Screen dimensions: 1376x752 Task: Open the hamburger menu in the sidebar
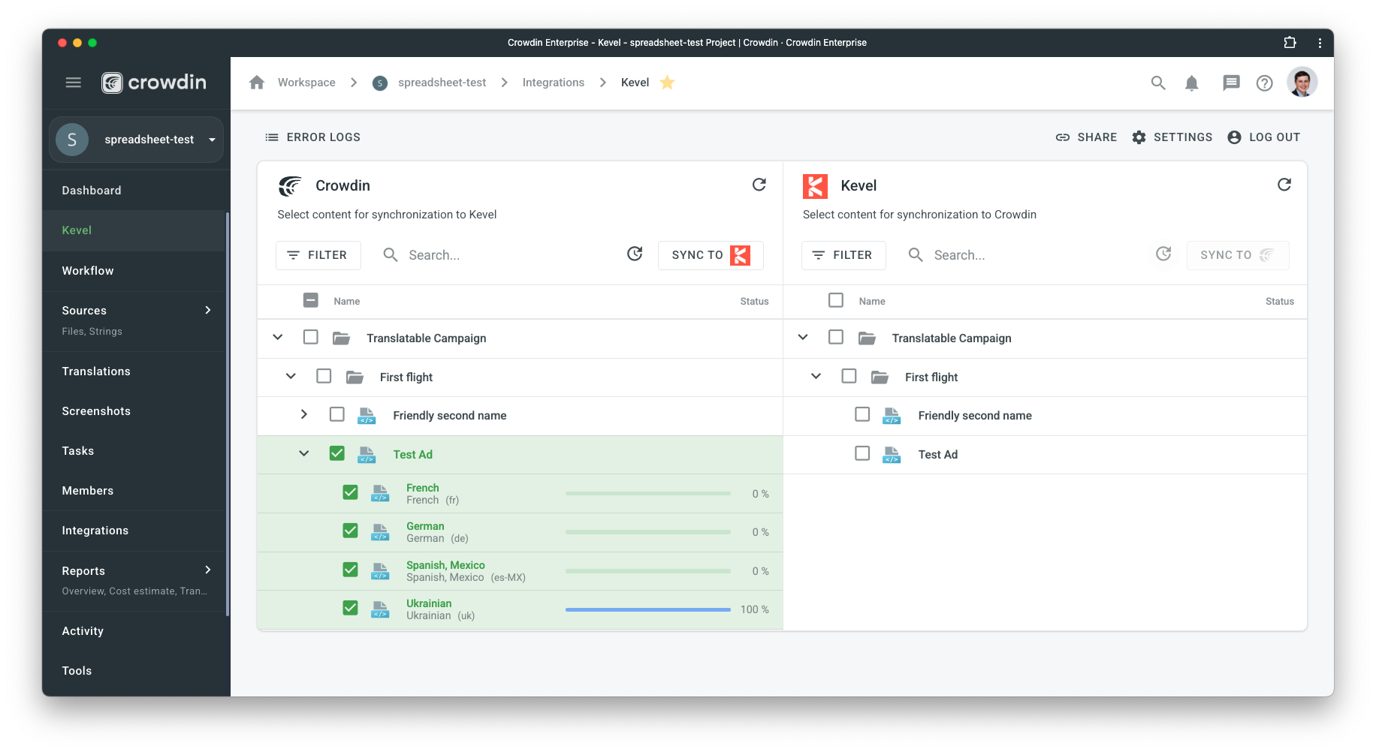click(x=73, y=83)
